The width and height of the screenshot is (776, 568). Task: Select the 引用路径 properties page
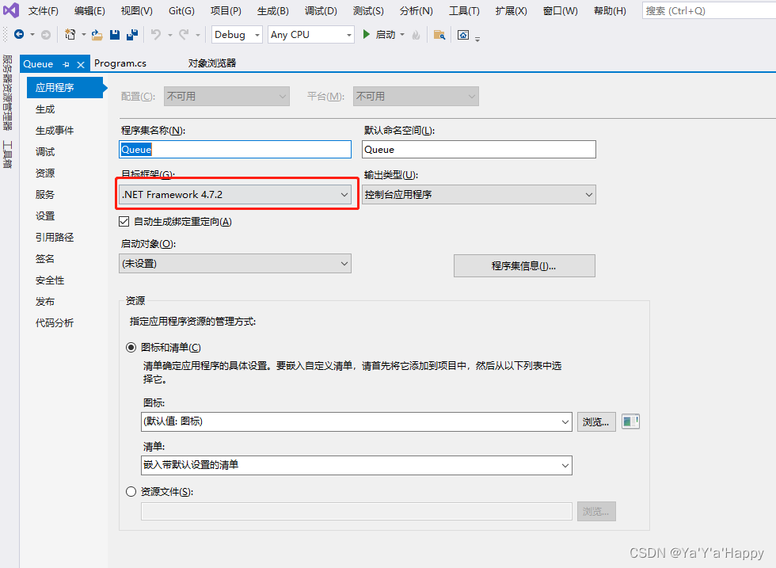point(55,238)
